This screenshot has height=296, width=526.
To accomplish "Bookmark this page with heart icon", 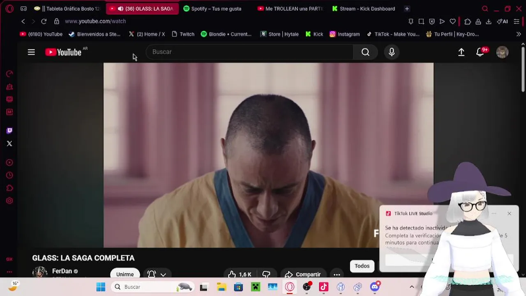I will (452, 21).
